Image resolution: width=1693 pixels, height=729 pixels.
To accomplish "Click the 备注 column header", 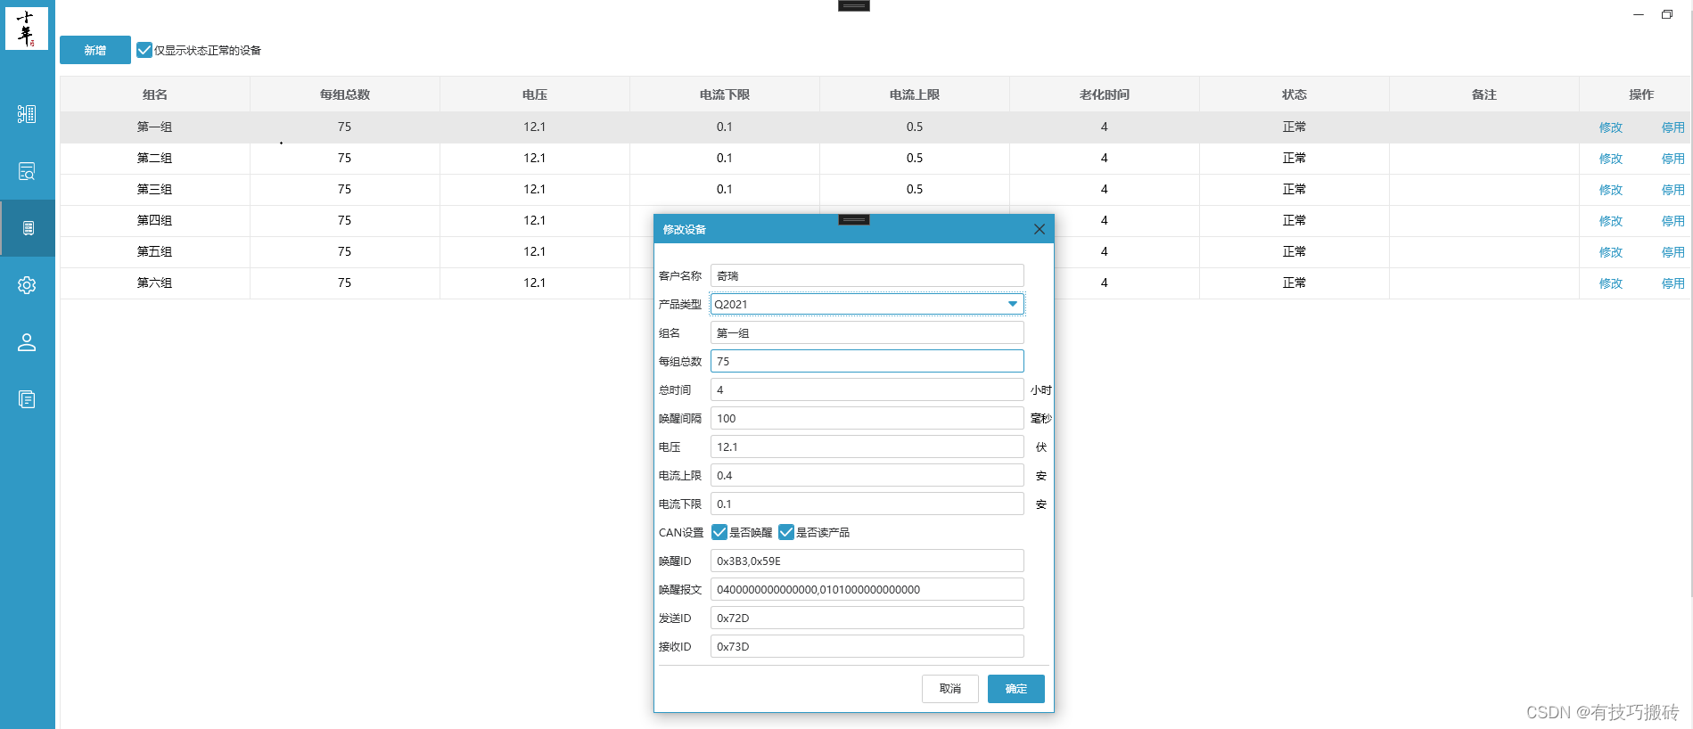I will click(x=1484, y=94).
